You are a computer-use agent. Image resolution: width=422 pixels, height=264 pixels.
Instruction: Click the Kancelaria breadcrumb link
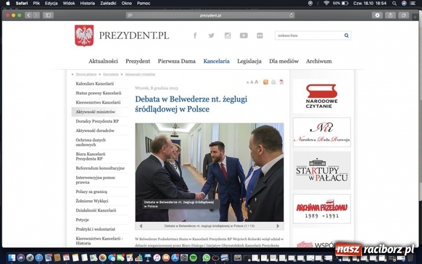tap(111, 74)
